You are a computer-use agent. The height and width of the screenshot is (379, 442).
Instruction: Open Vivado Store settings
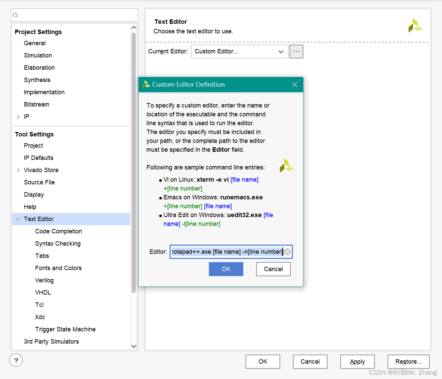[x=41, y=170]
